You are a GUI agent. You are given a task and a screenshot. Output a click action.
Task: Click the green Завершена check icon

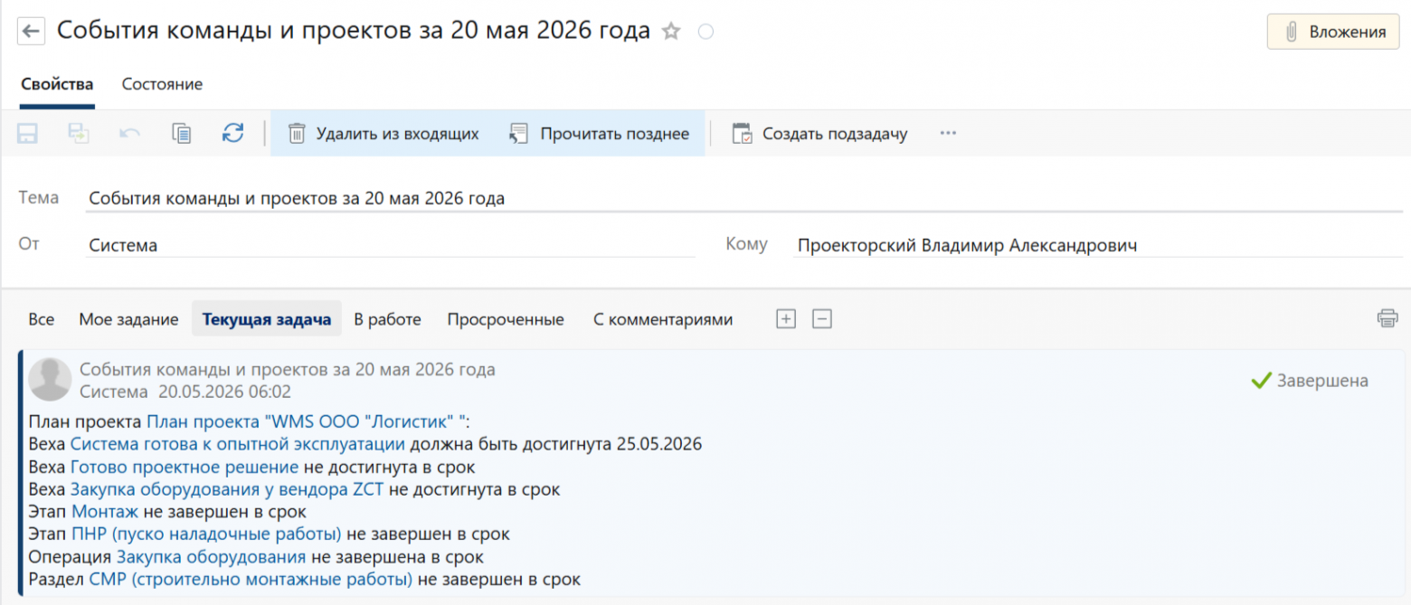pyautogui.click(x=1261, y=381)
